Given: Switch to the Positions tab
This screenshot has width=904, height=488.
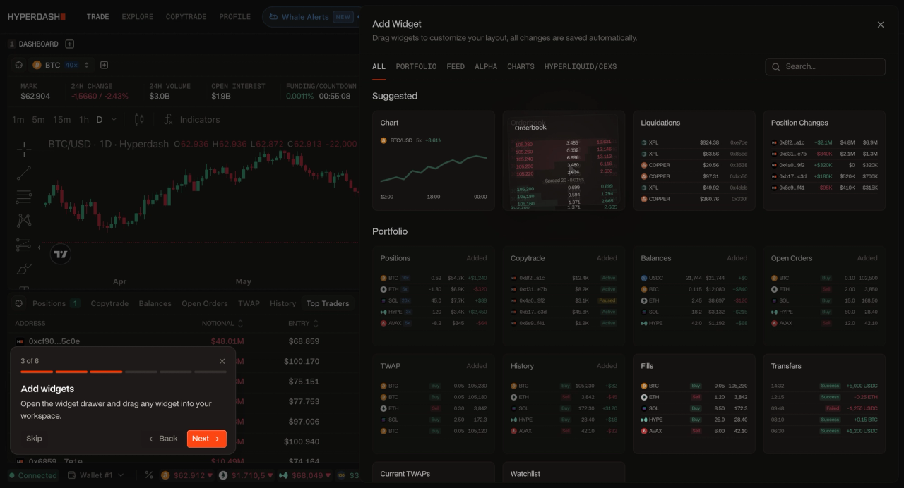Looking at the screenshot, I should (55, 303).
